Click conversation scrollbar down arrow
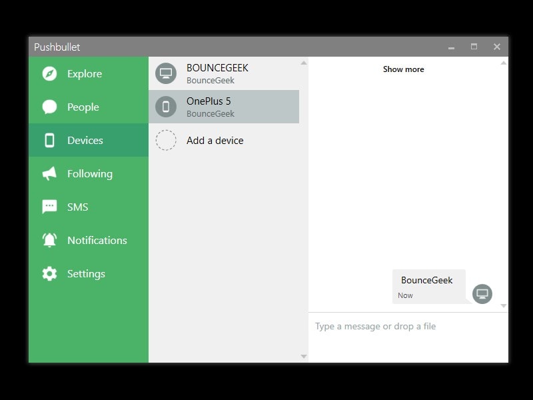The image size is (533, 400). point(504,306)
